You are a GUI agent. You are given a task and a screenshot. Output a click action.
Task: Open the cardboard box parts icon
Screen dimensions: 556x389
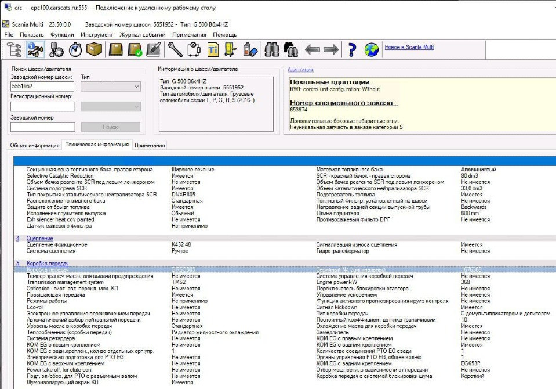pos(95,50)
